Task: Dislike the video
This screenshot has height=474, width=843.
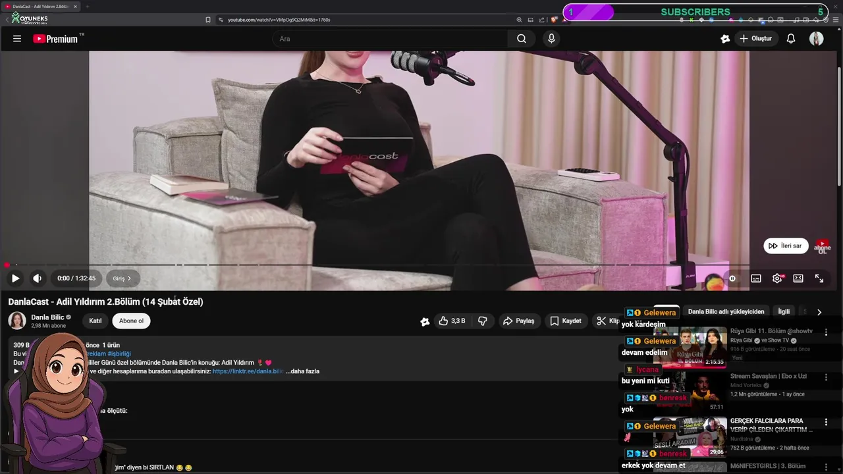Action: point(483,321)
